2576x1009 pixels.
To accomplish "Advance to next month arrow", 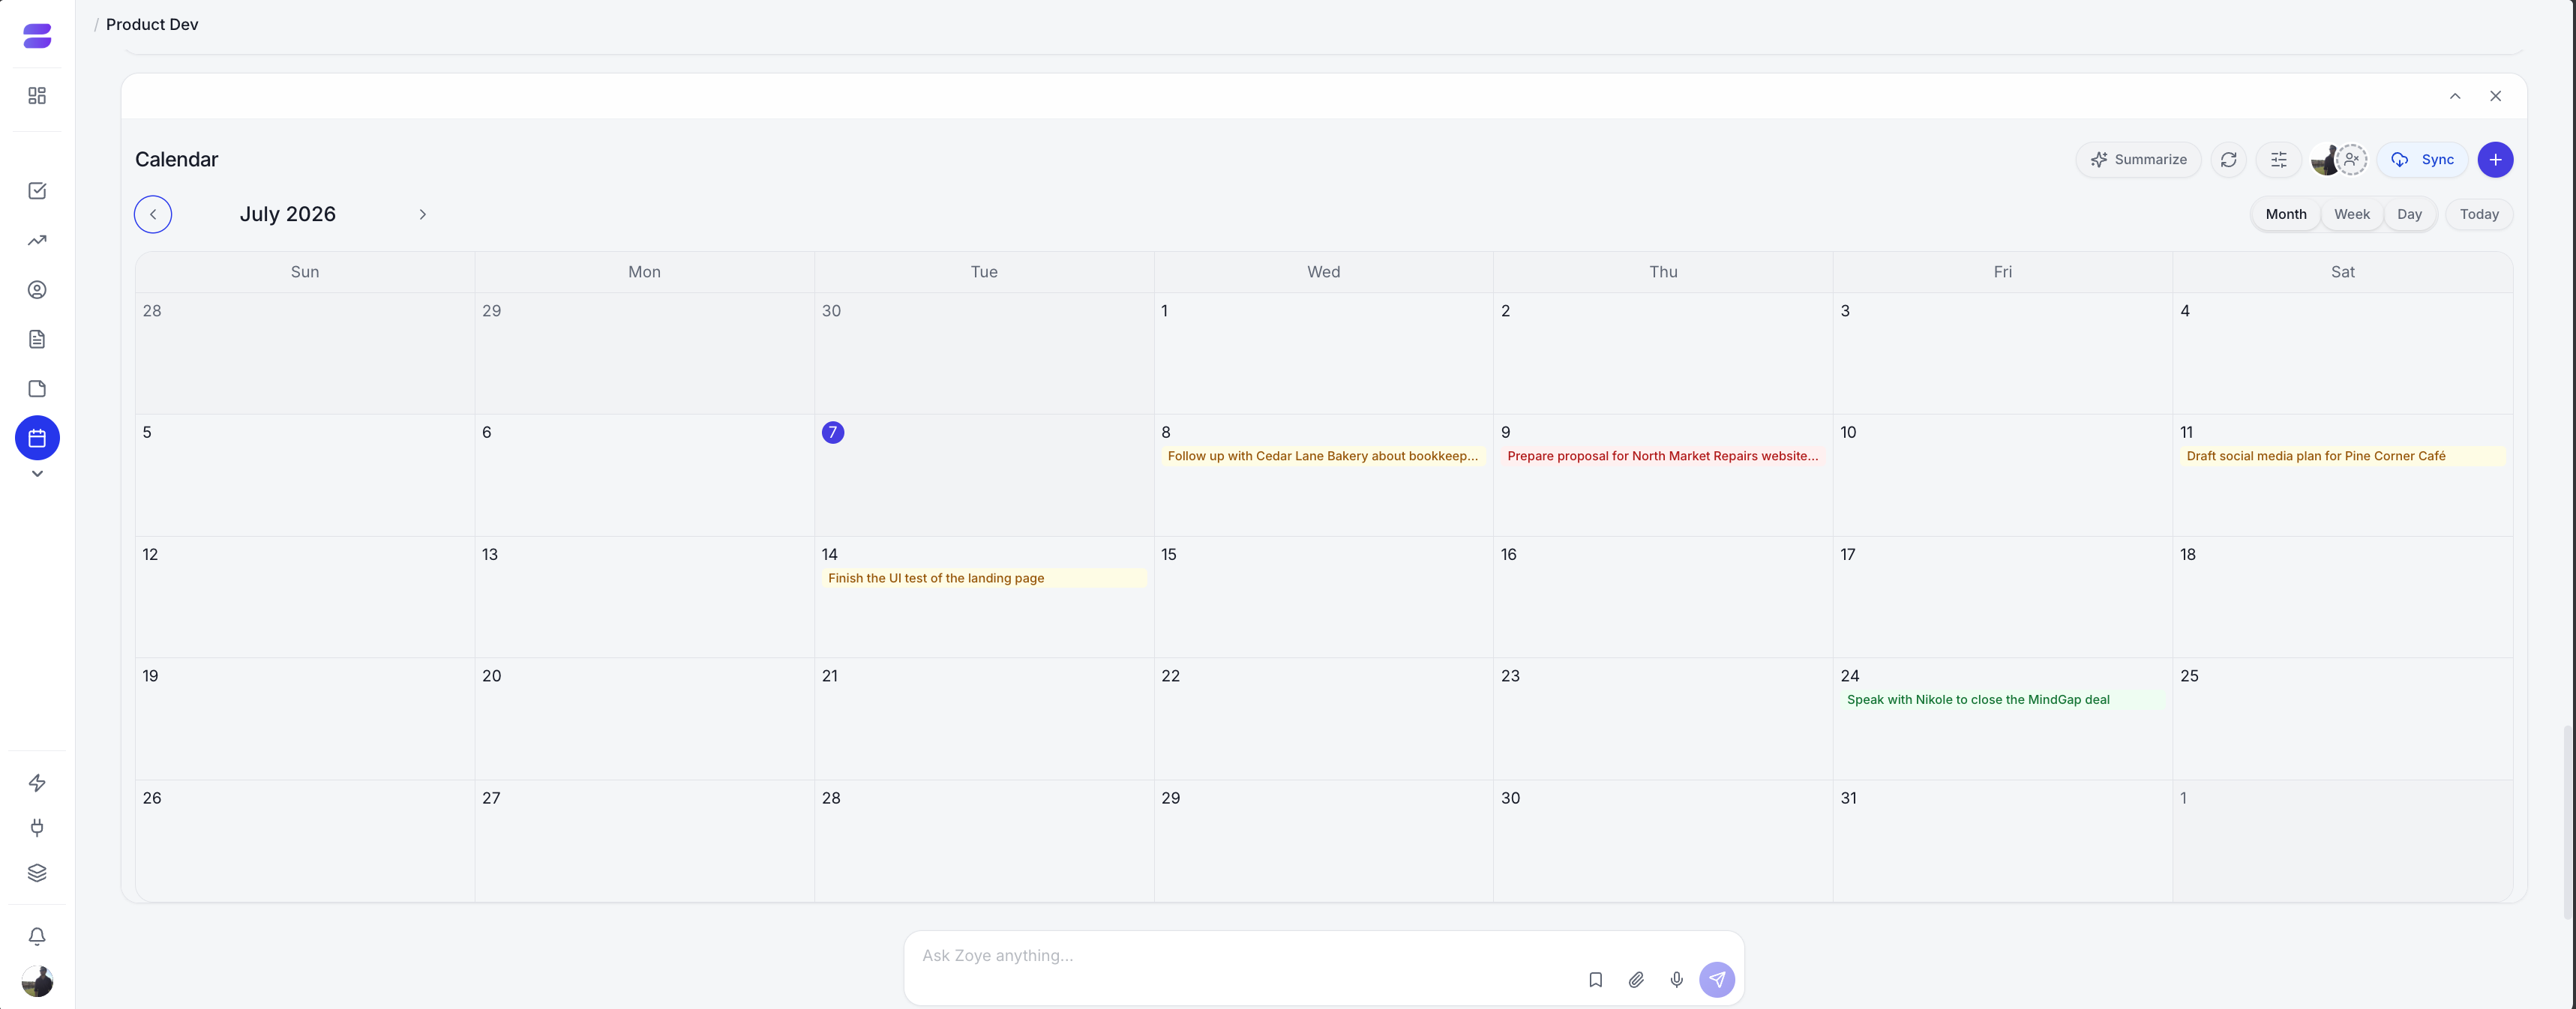I will (423, 214).
